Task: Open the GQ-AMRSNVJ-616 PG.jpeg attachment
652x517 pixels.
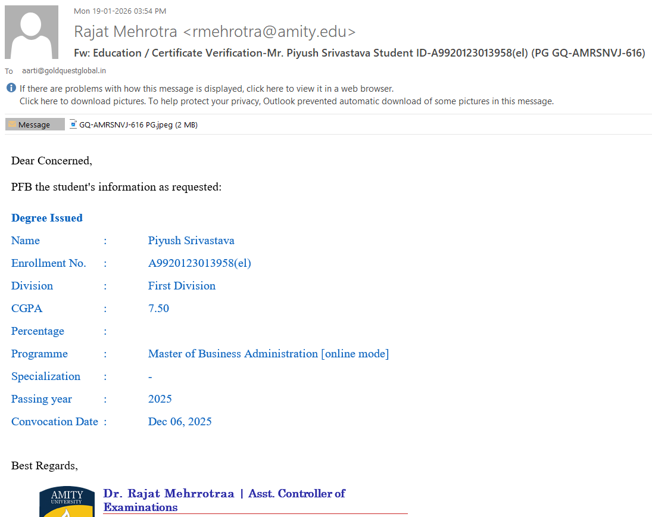Action: click(x=138, y=125)
